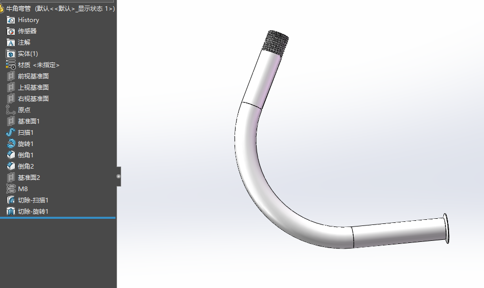This screenshot has height=288, width=484.
Task: Click the 倒角1 label
Action: [x=26, y=155]
